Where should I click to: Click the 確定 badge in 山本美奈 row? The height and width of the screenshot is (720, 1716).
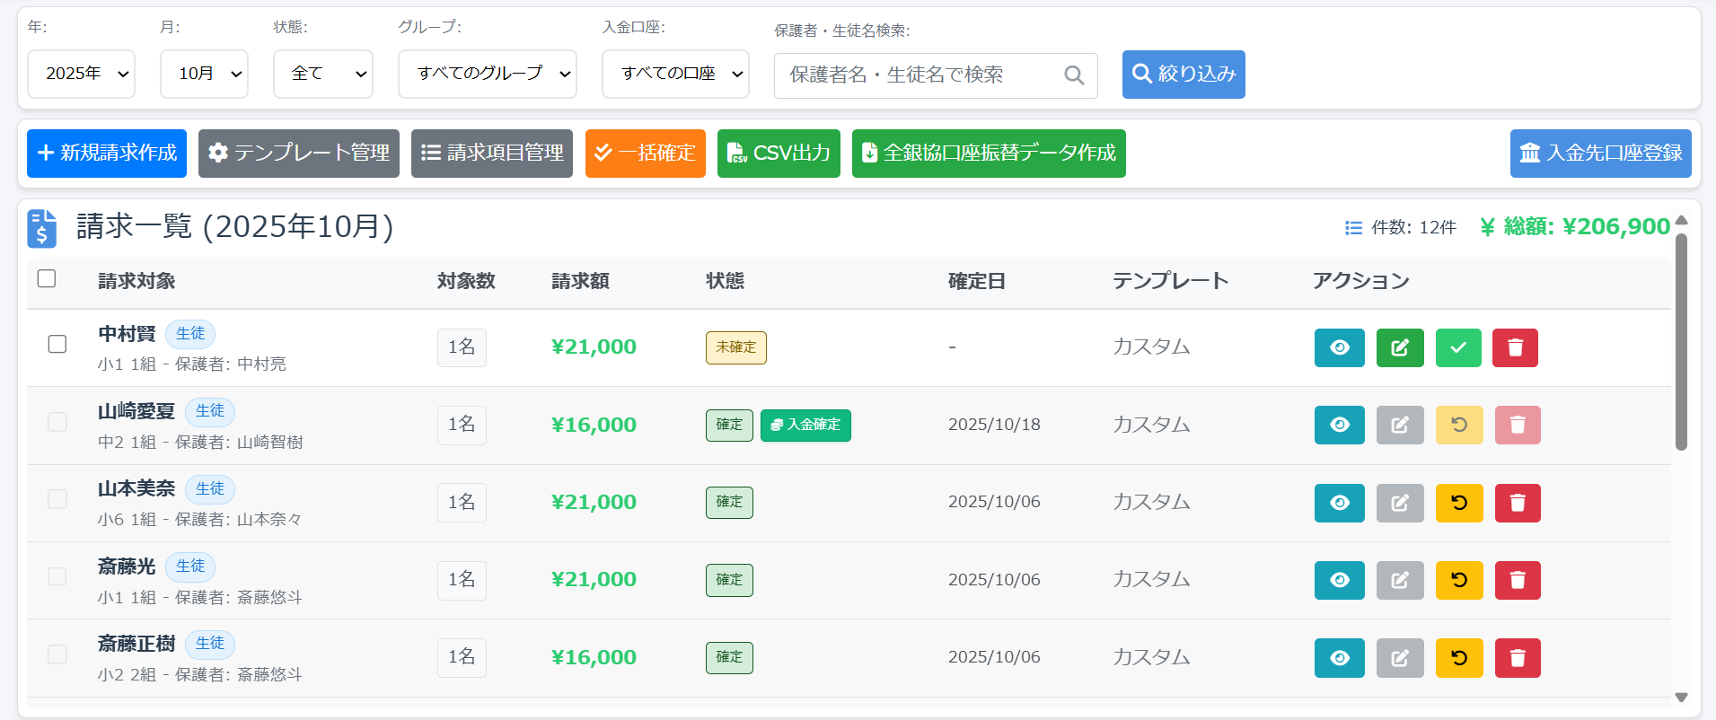coord(729,503)
